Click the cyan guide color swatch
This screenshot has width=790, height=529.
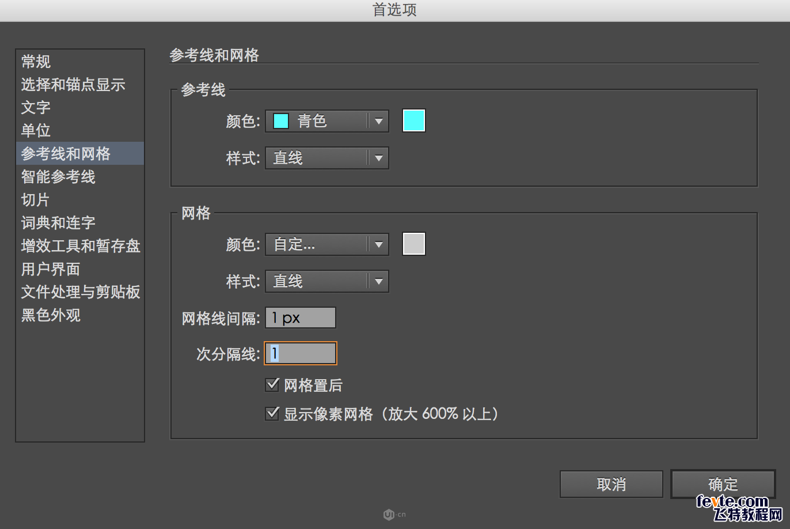pos(413,120)
